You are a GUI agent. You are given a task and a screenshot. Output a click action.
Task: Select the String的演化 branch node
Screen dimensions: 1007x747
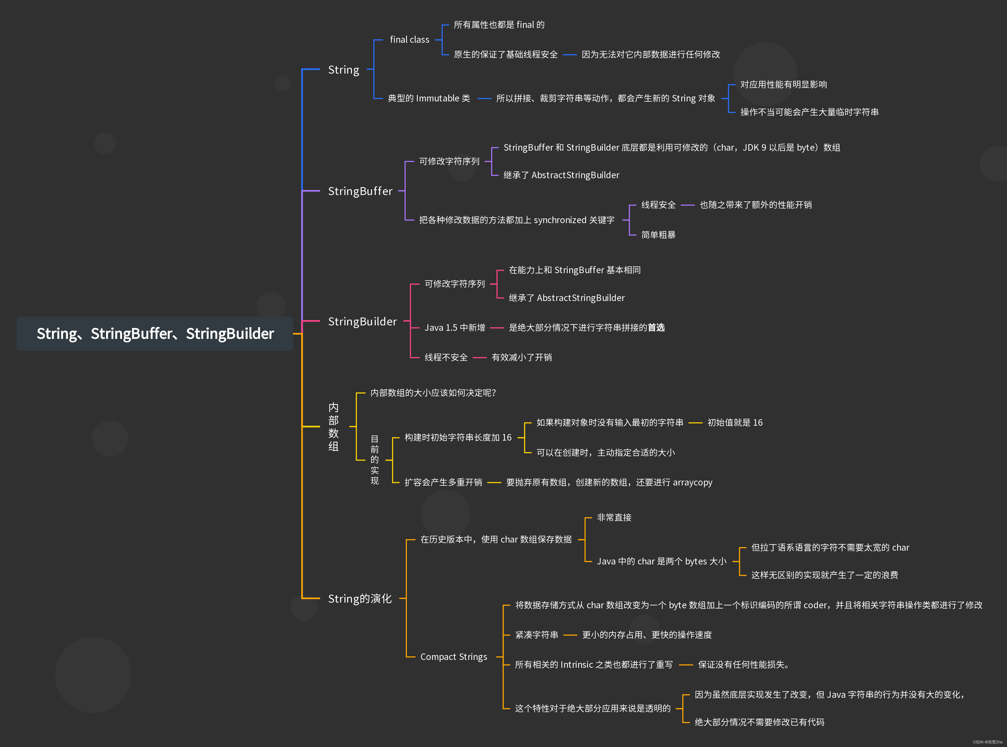[x=360, y=599]
